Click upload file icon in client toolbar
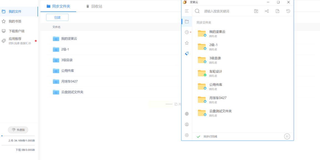Image resolution: width=320 pixels, height=160 pixels. pyautogui.click(x=278, y=11)
